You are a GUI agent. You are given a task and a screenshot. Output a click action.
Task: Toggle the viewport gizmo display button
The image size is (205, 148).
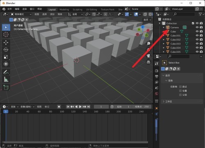click(x=127, y=14)
